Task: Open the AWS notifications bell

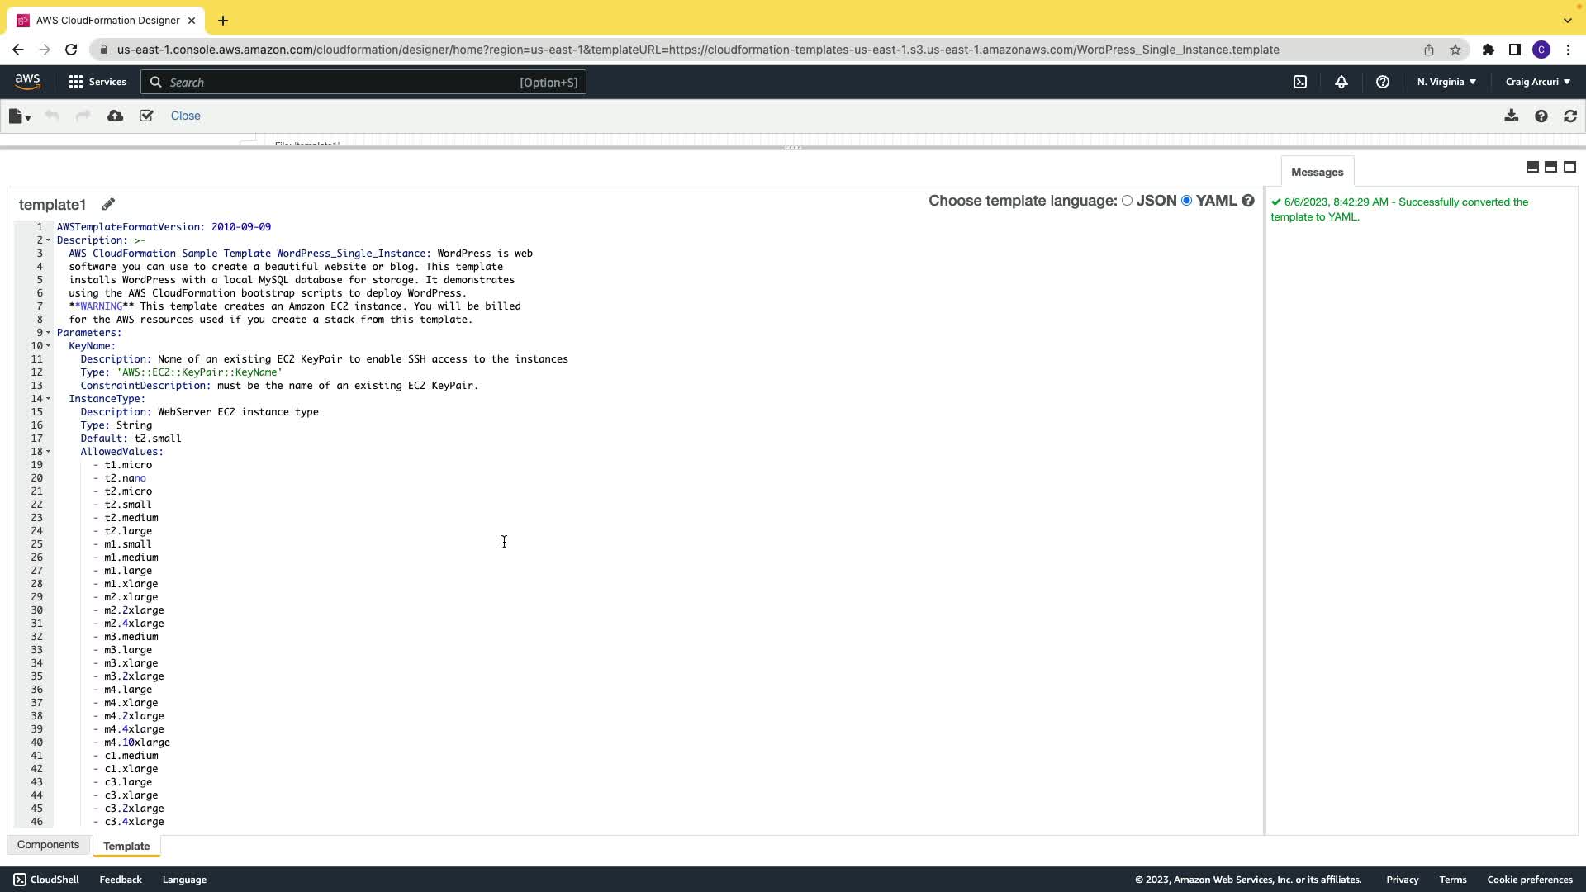Action: (x=1341, y=82)
